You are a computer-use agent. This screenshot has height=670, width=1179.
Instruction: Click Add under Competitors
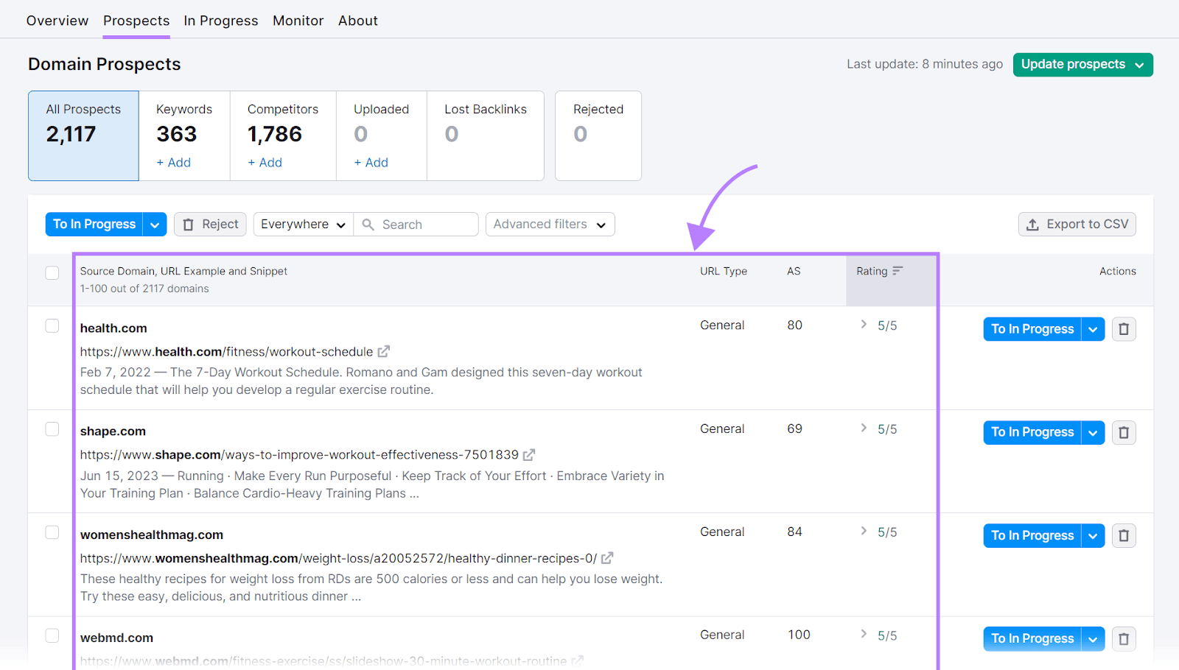click(265, 162)
